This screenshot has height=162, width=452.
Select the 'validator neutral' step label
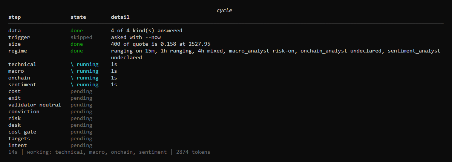tap(35, 105)
